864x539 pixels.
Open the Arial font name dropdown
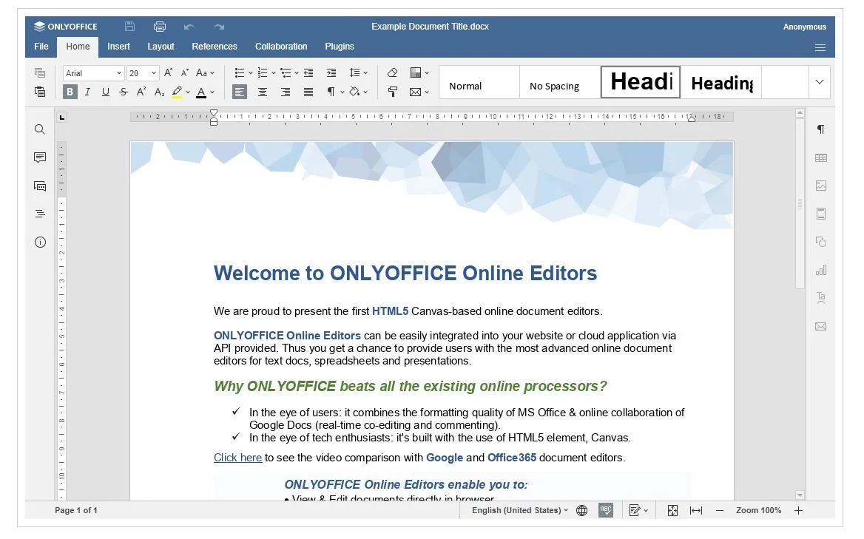coord(118,72)
